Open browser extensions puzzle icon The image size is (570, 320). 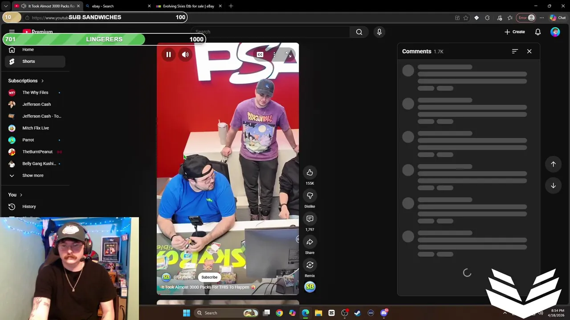click(x=487, y=18)
